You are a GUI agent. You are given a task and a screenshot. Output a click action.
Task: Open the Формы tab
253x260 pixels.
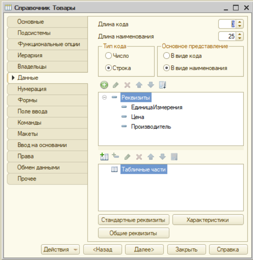pos(47,100)
